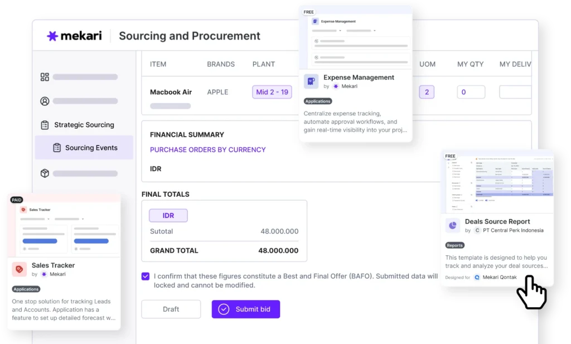Click the Deals Source Report card title
Viewport: 571px width, 344px height.
coord(497,221)
